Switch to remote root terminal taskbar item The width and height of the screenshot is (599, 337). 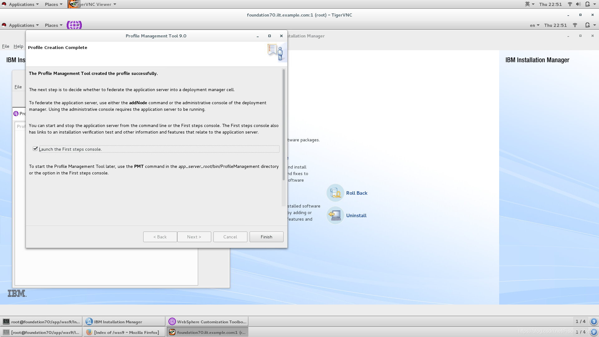pyautogui.click(x=41, y=322)
